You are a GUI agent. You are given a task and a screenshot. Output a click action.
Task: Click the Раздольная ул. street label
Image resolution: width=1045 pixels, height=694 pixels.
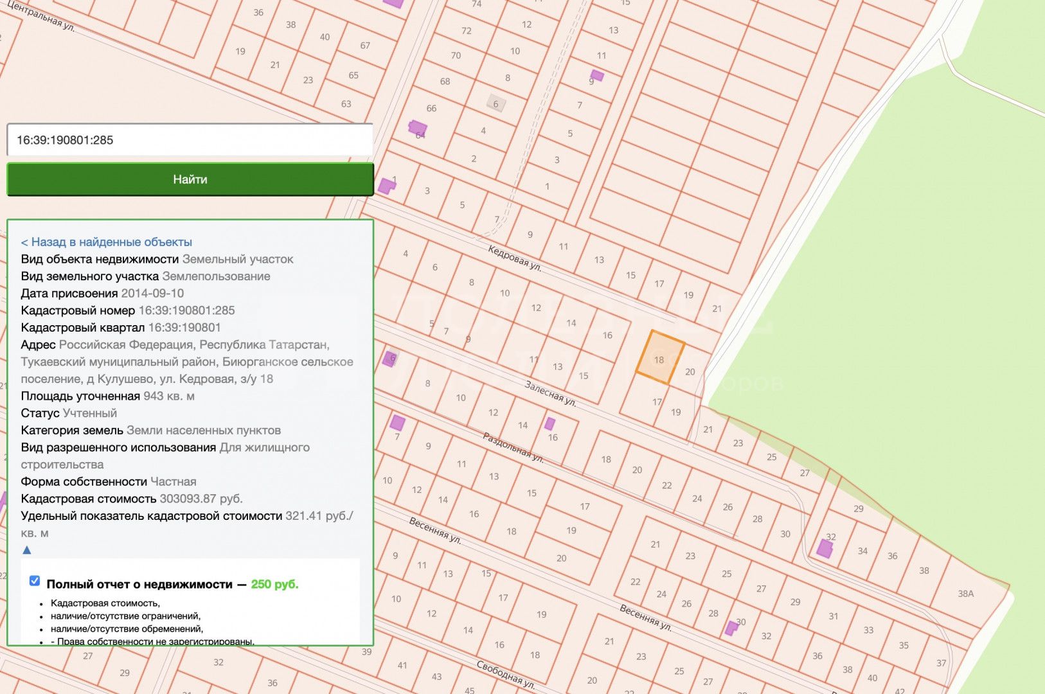514,448
